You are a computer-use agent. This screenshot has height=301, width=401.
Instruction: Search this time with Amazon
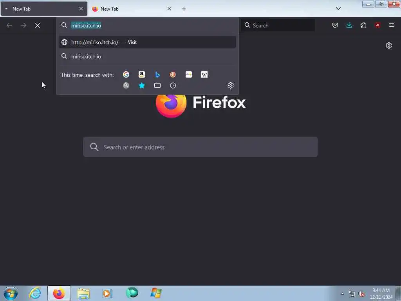coord(142,74)
